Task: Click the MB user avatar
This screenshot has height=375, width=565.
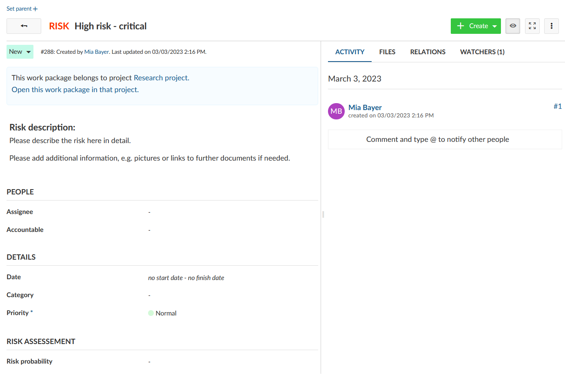Action: point(336,111)
